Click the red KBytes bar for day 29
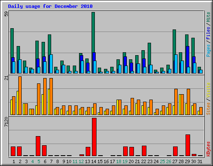The width and height of the screenshot is (213, 166). [x=188, y=145]
